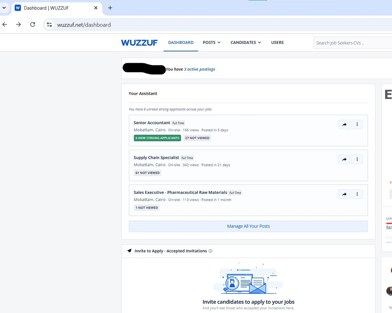Viewport: 392px width, 313px height.
Task: Click the unread strong applicants notice text
Action: click(x=170, y=109)
